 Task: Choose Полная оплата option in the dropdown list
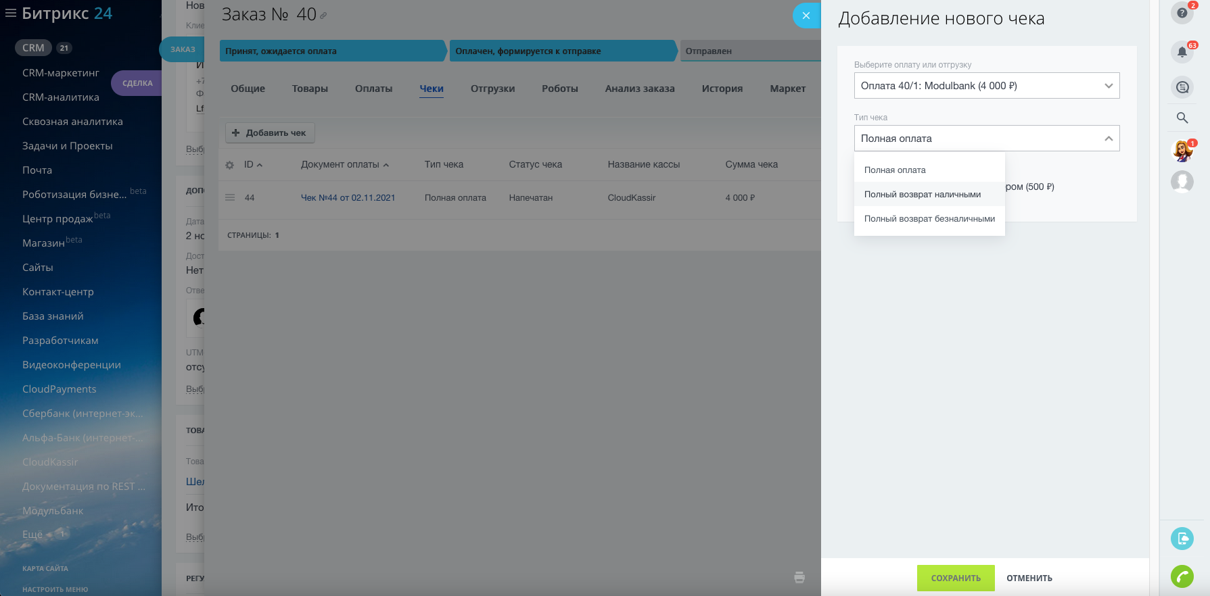(x=929, y=170)
